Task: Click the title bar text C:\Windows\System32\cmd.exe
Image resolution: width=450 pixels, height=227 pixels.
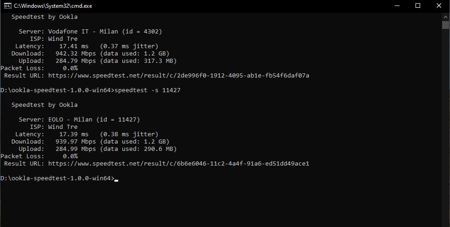Action: 53,6
